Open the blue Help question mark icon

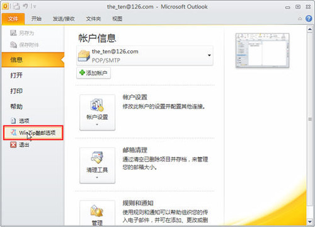[309, 18]
